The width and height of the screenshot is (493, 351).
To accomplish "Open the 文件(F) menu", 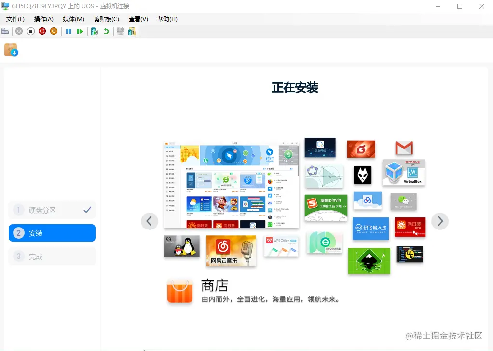I will [x=15, y=19].
